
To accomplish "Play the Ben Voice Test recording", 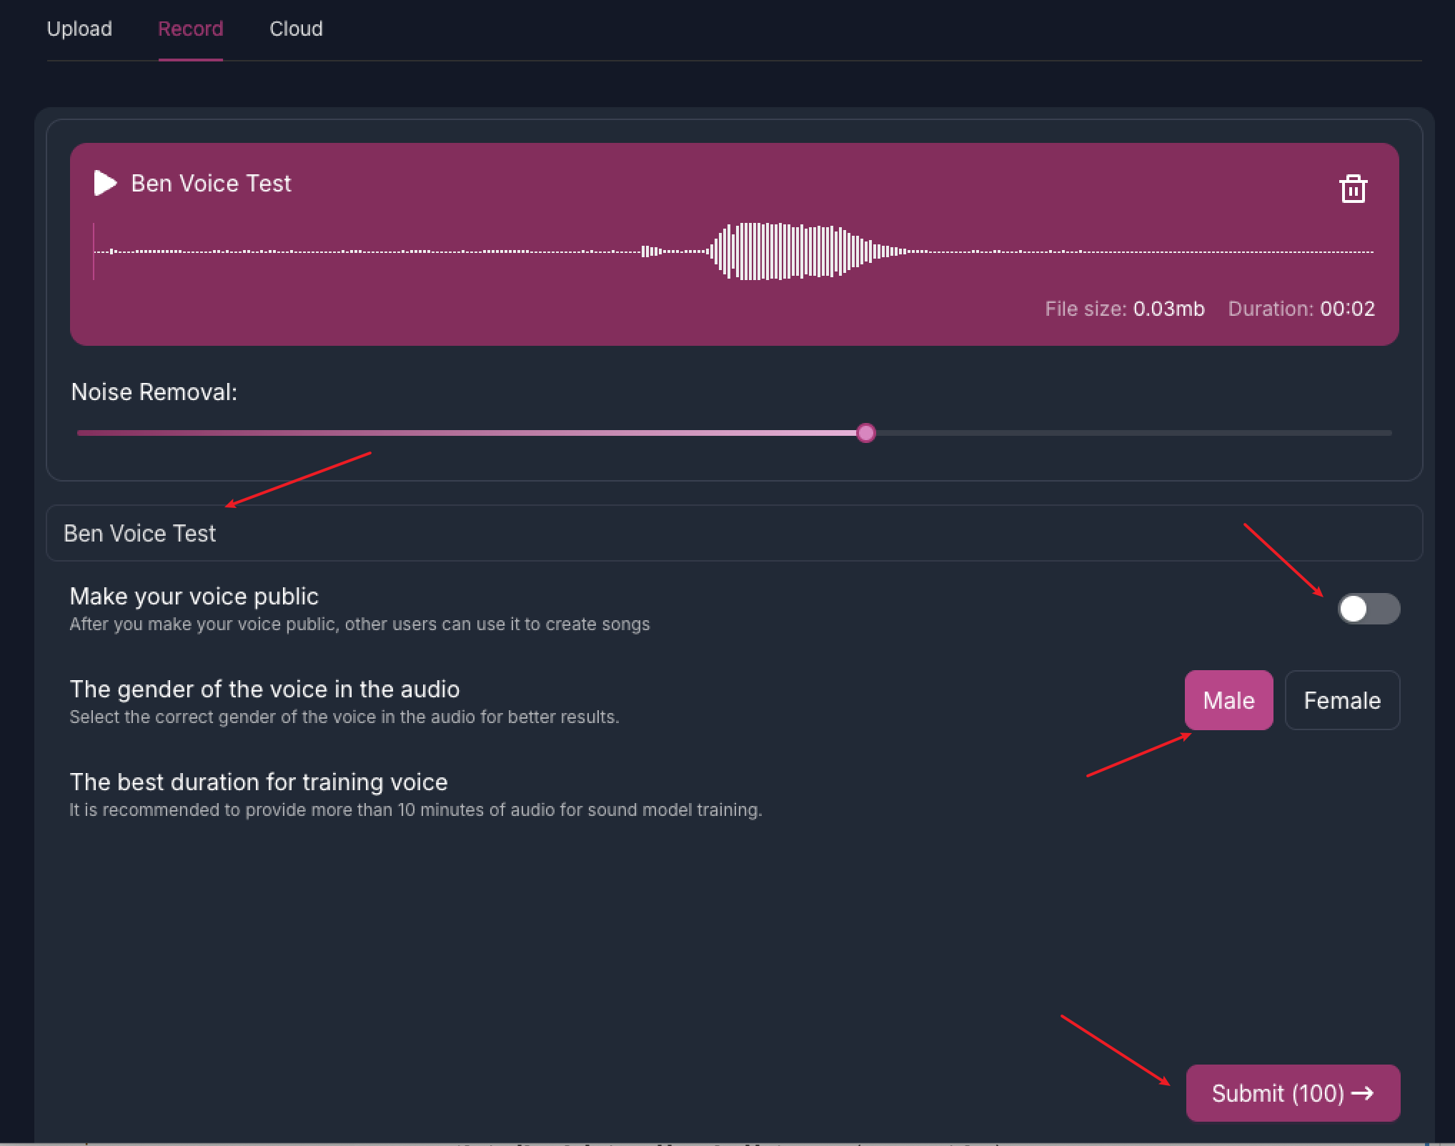I will (105, 183).
